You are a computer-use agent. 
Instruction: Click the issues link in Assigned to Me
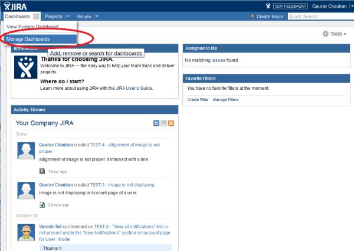click(218, 60)
